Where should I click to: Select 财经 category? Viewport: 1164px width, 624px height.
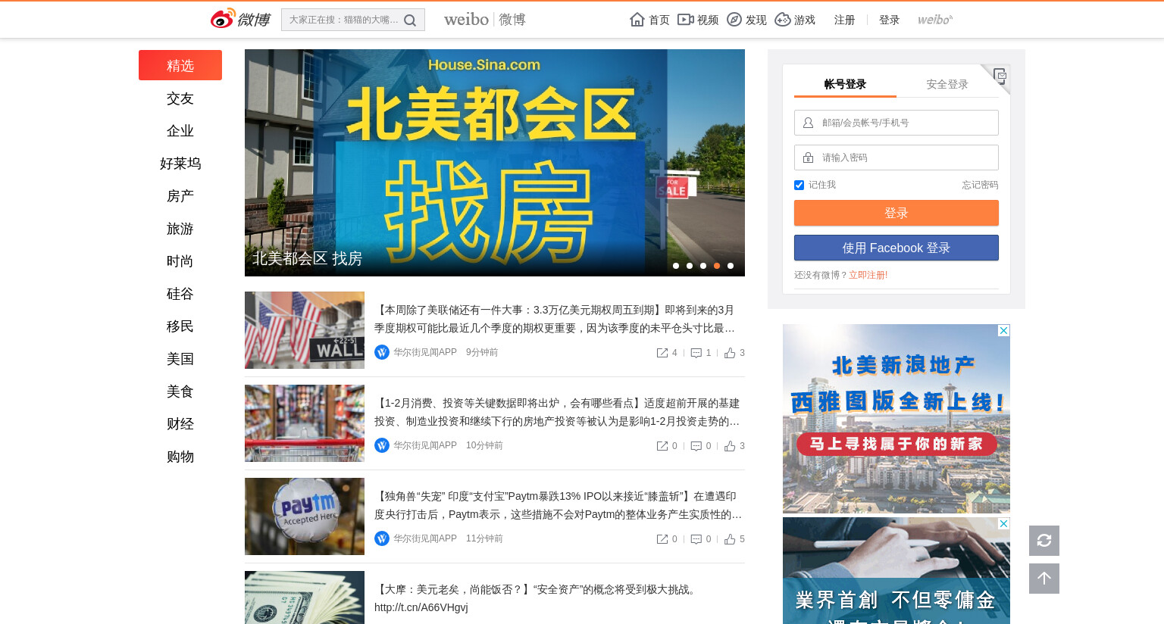point(180,424)
